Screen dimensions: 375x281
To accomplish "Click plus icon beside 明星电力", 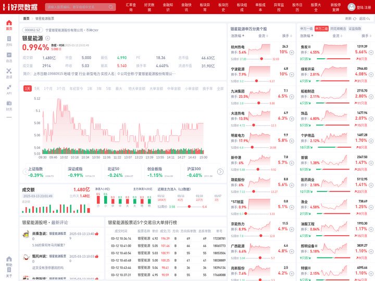I will coord(292,141).
